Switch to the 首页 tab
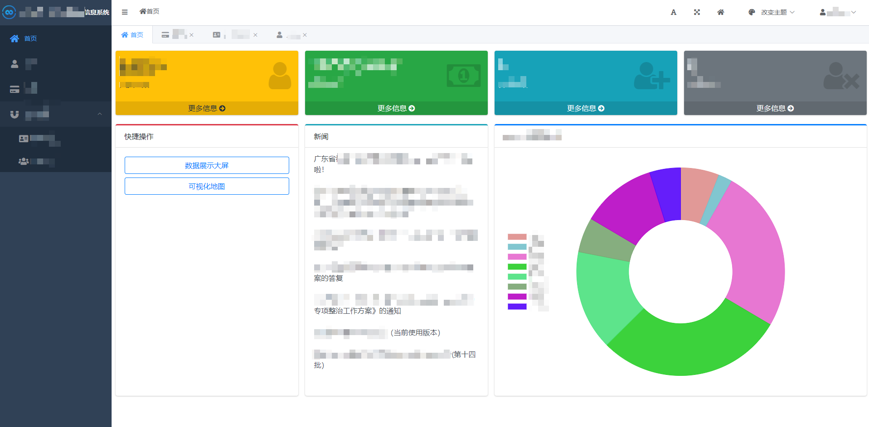The width and height of the screenshot is (869, 427). click(132, 35)
